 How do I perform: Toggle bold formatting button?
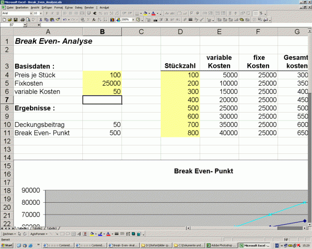click(x=47, y=13)
